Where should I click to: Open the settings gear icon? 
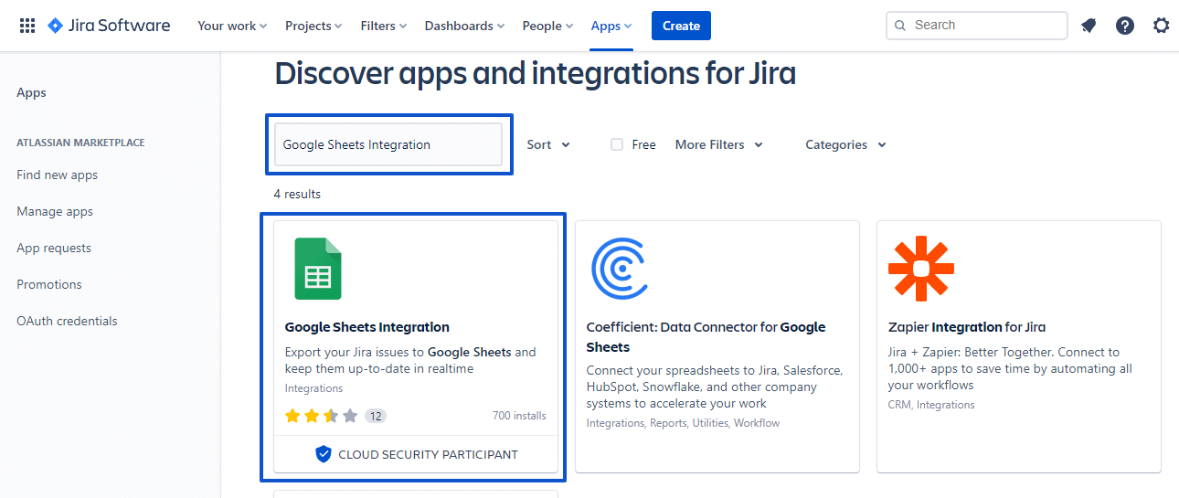[1162, 26]
